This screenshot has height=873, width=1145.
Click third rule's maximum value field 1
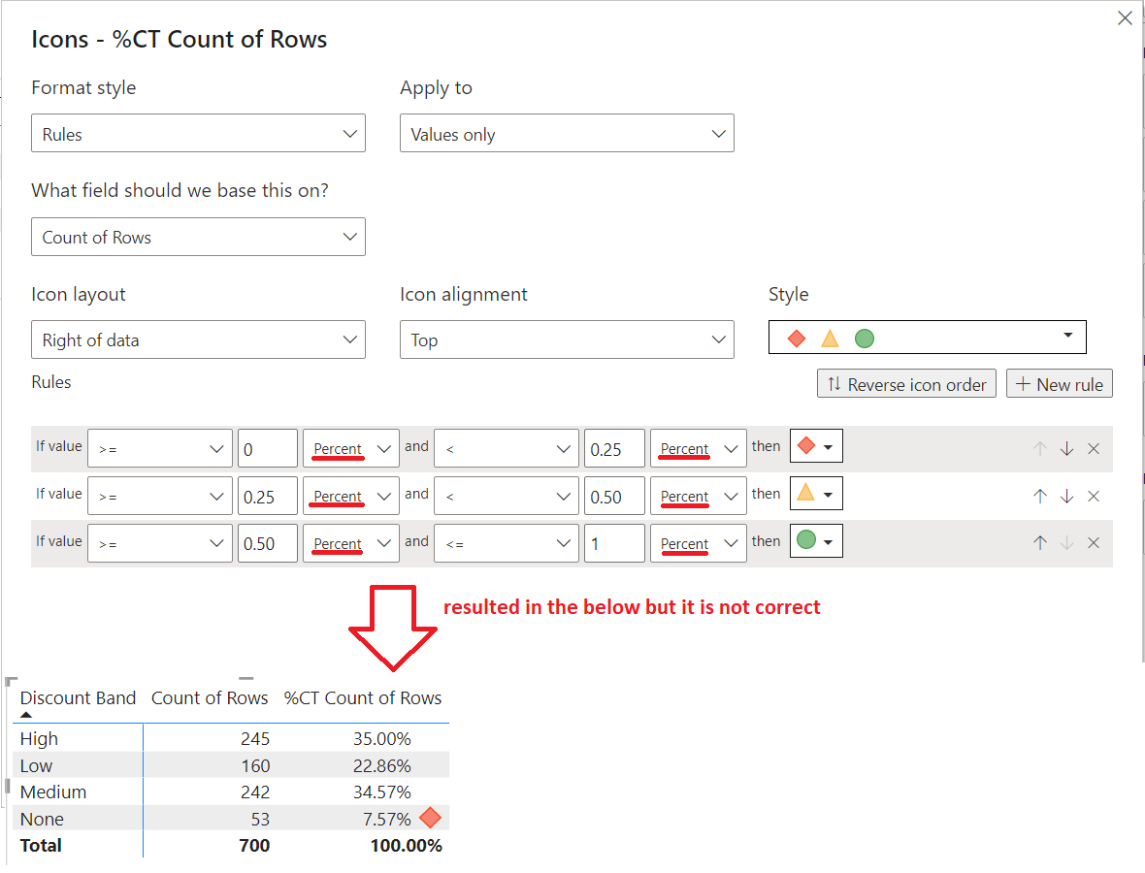pyautogui.click(x=614, y=543)
